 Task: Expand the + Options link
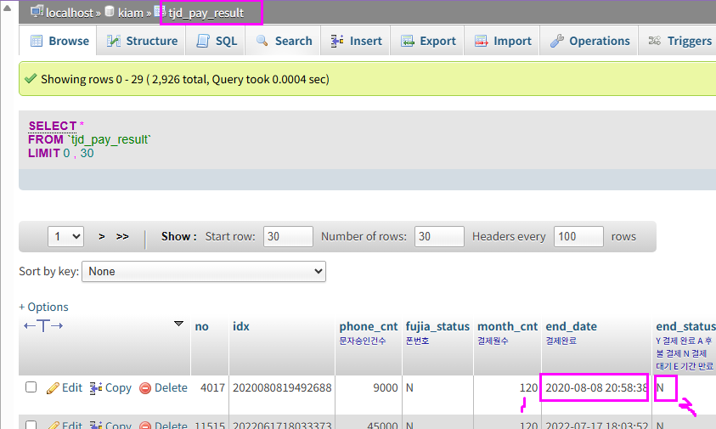tap(43, 307)
